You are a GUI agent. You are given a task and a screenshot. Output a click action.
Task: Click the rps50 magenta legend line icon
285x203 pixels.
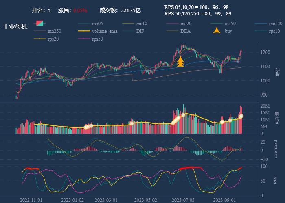(x=84, y=39)
